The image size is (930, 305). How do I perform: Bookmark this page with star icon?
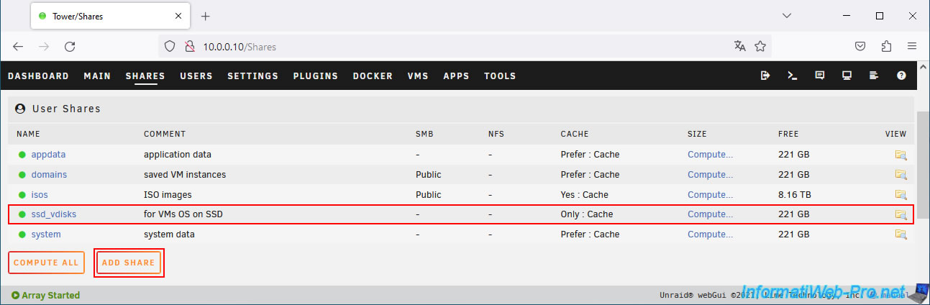(760, 46)
